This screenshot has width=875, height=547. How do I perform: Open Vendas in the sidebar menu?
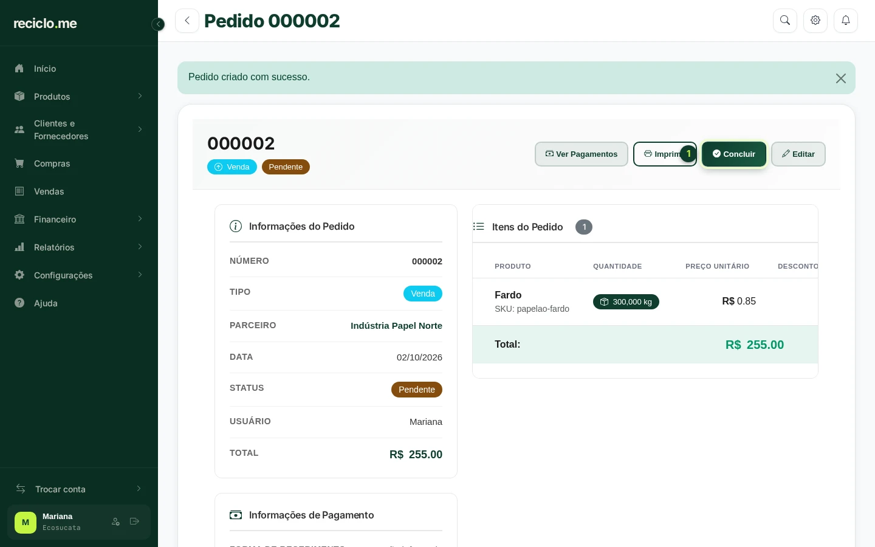[x=79, y=191]
